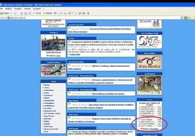Open the Cerca search magnifier
This screenshot has width=195, height=136.
[34, 13]
